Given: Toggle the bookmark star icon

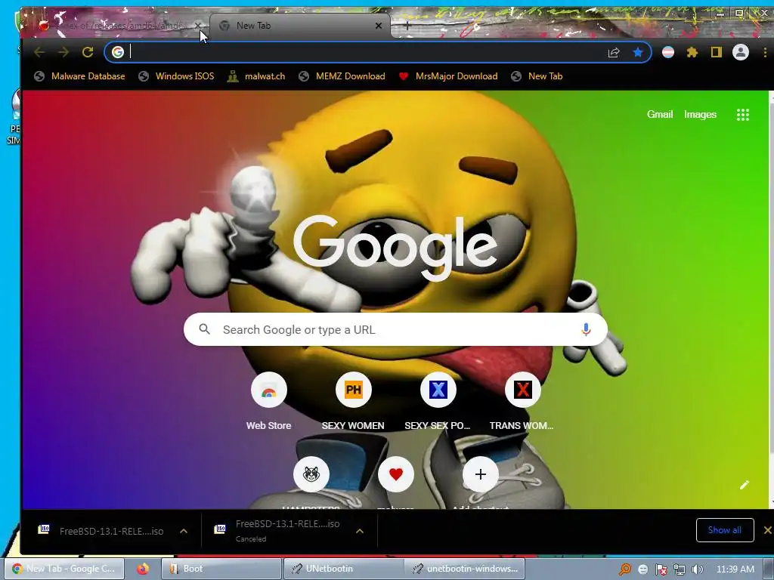Looking at the screenshot, I should (x=638, y=52).
